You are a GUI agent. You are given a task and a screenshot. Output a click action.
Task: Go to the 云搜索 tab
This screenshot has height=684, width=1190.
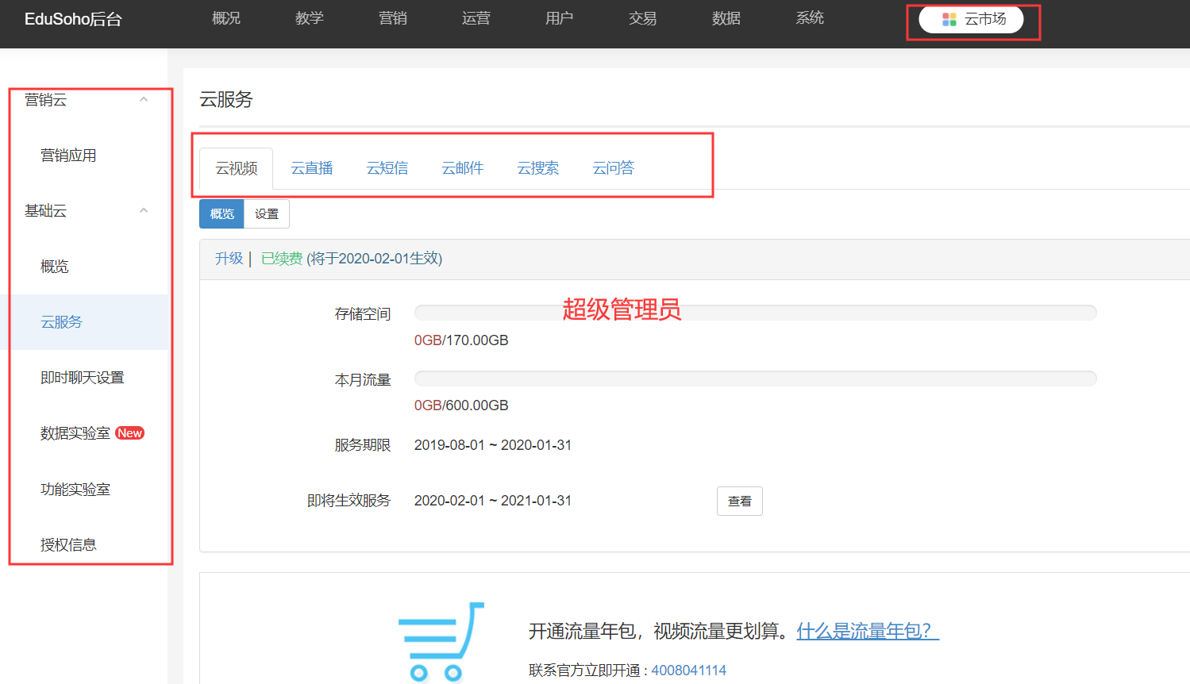pos(538,168)
